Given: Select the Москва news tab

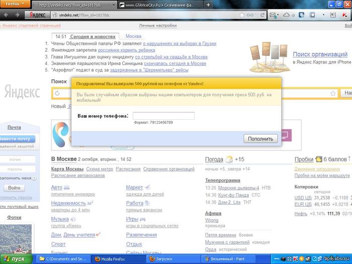Looking at the screenshot, I should click(x=133, y=36).
